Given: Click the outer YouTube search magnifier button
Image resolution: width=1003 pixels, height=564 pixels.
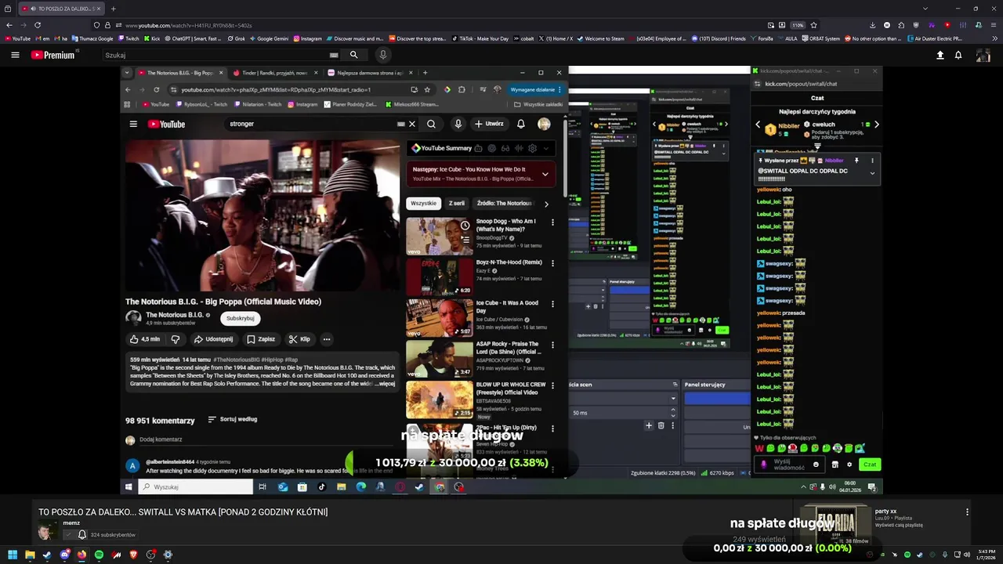Looking at the screenshot, I should pos(353,55).
